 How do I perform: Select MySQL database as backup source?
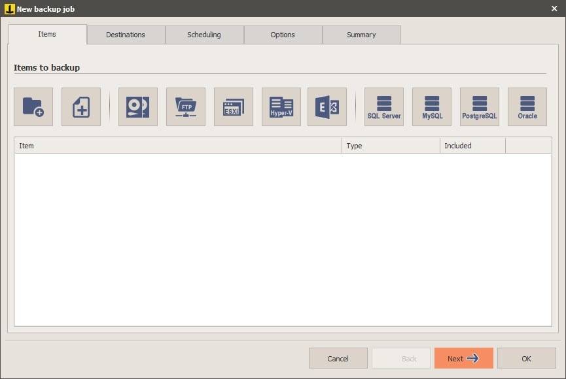(432, 107)
